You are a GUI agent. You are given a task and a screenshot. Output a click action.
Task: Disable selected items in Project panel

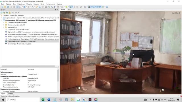(16, 12)
